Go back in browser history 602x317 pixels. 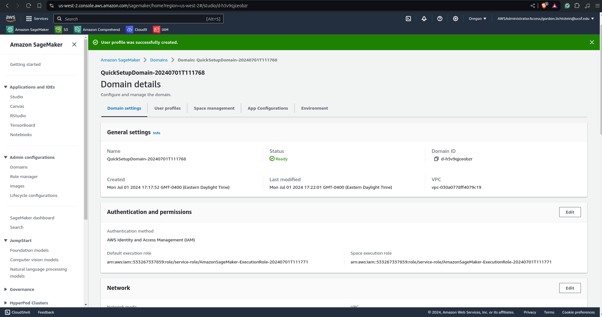click(x=7, y=6)
